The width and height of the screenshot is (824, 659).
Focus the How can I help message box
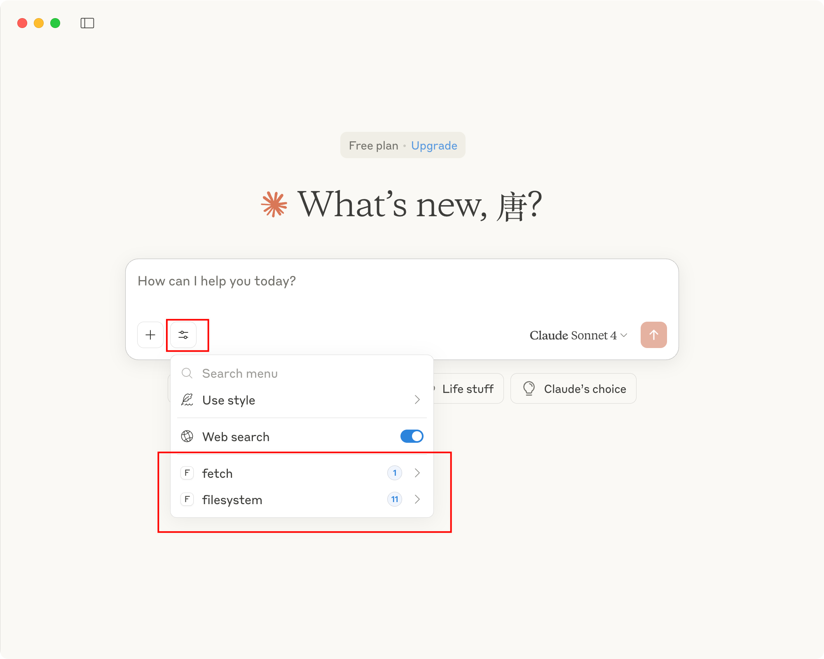402,288
